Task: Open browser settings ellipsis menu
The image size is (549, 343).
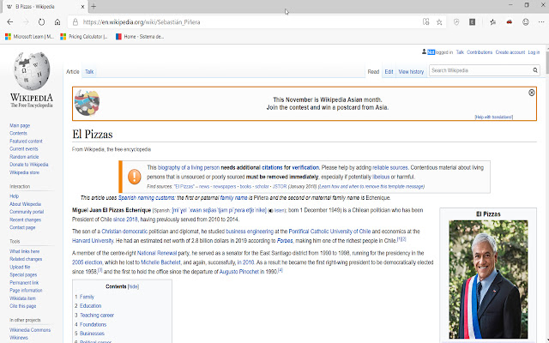Action: [x=541, y=22]
